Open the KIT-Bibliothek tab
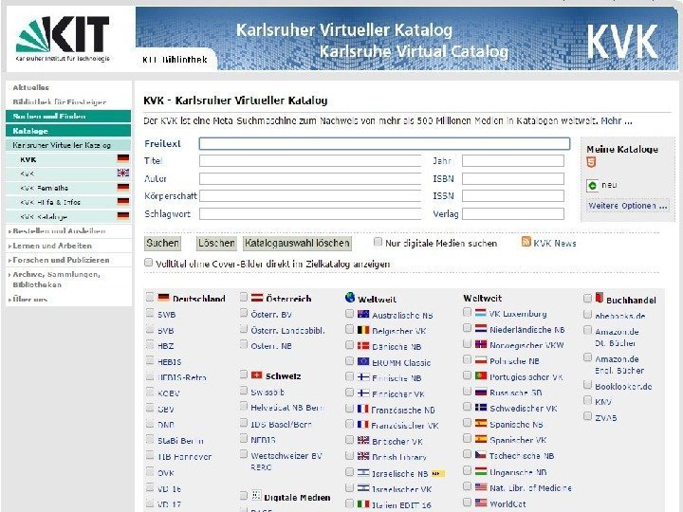 coord(175,60)
